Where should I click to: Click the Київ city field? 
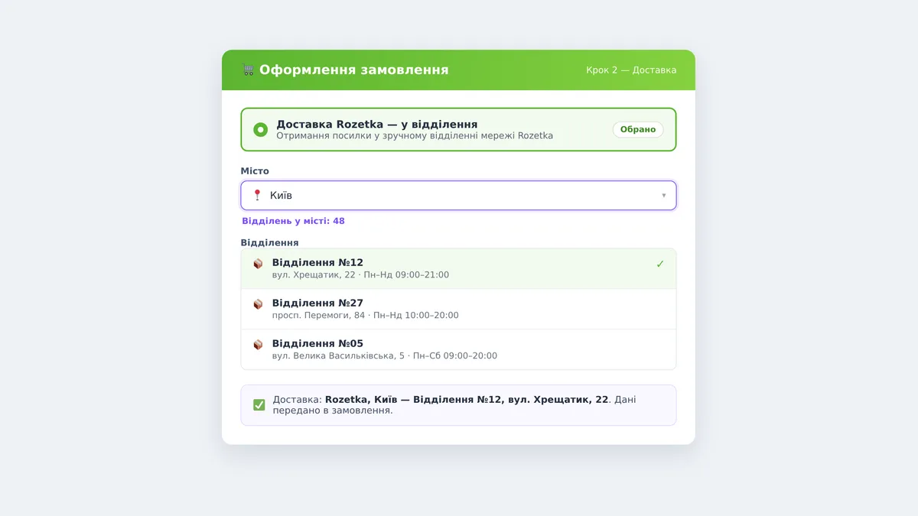pyautogui.click(x=458, y=195)
